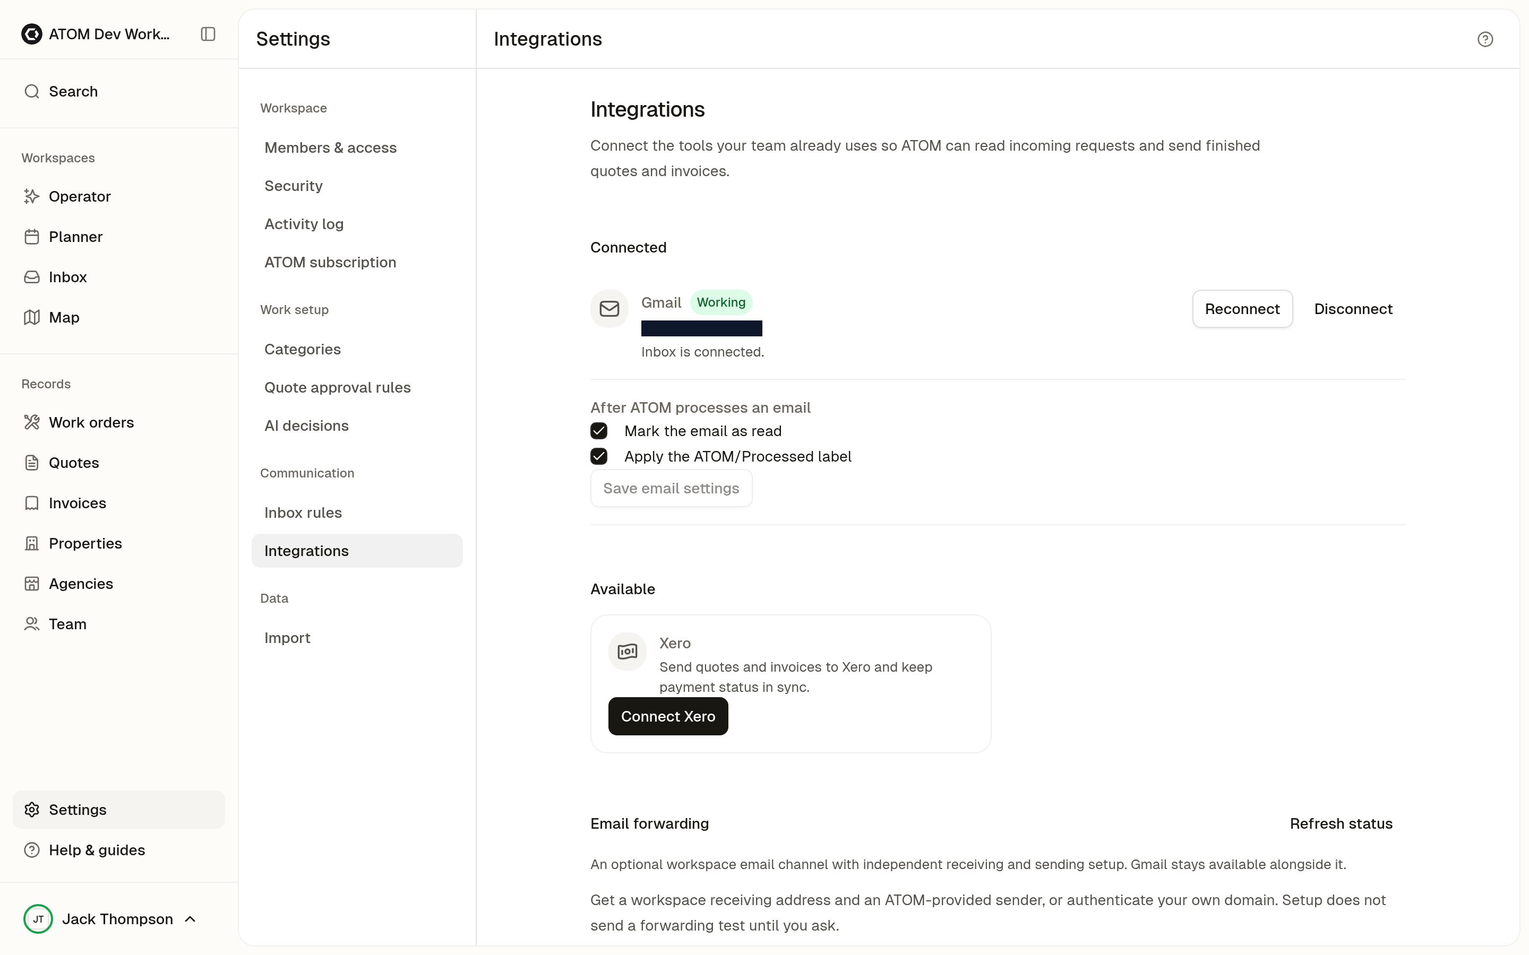Click Save email settings button
1529x955 pixels.
(671, 488)
